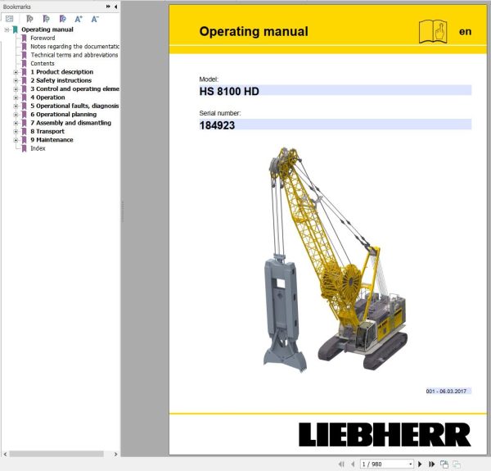This screenshot has height=471, width=491.
Task: Open the bookmarks options list icon
Action: coord(9,19)
